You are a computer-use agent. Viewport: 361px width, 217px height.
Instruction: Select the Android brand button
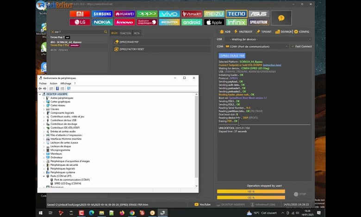[x=192, y=22]
